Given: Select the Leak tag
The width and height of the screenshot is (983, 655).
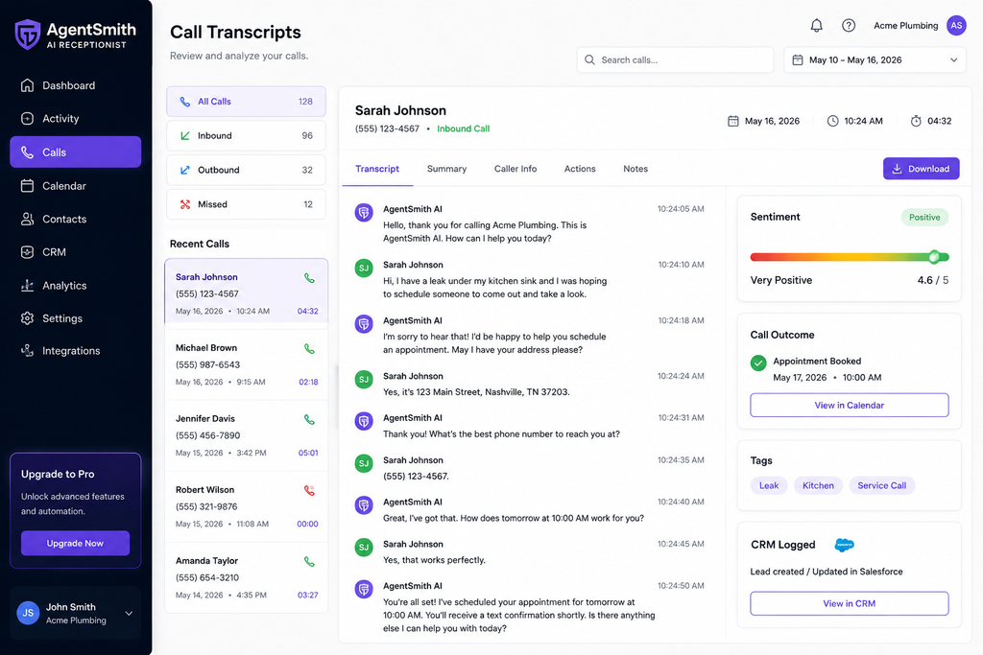Looking at the screenshot, I should point(769,485).
